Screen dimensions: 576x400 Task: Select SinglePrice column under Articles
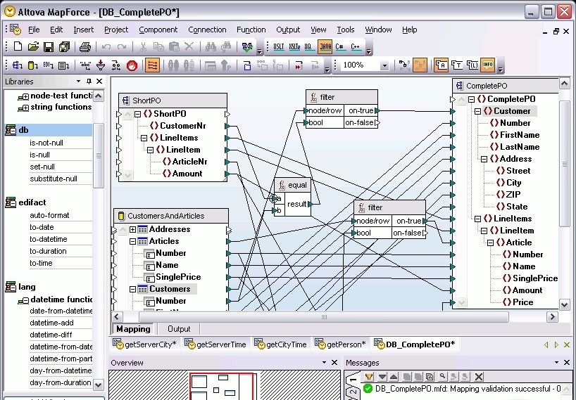point(178,277)
